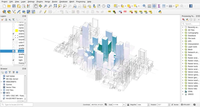Select the Identify Features tool

coord(144,6)
